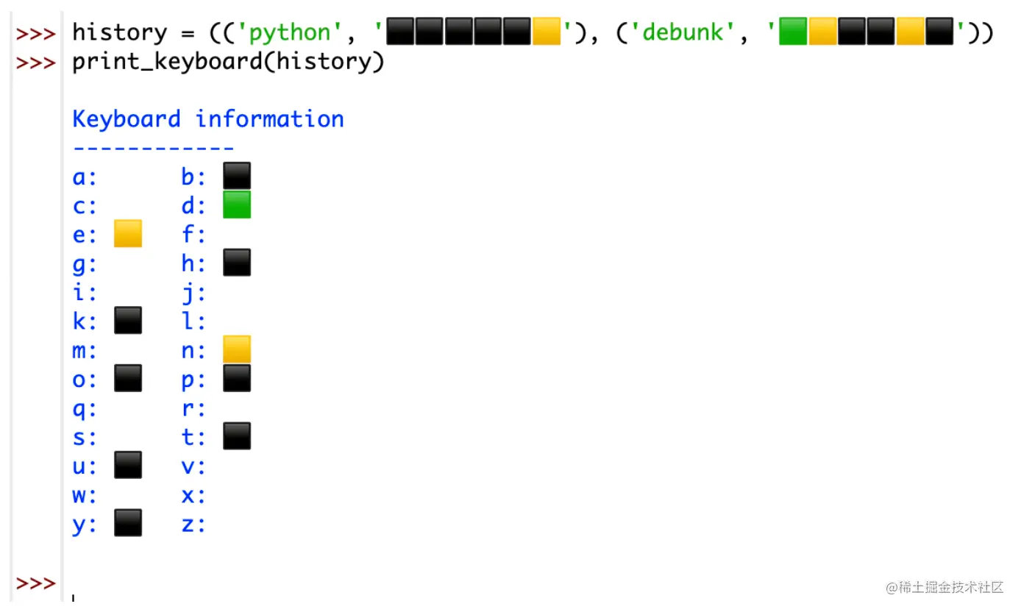Click the black square next to b:
Screen dimensions: 1021x612
click(x=237, y=177)
